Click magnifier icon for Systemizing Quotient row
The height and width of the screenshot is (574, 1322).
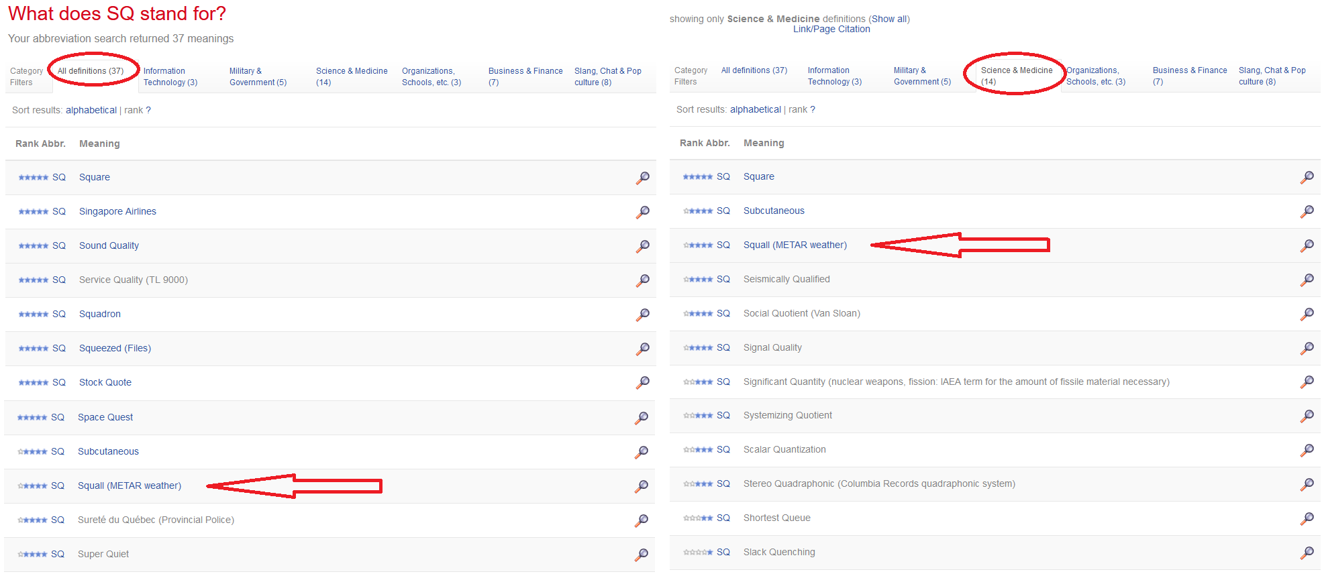1307,416
